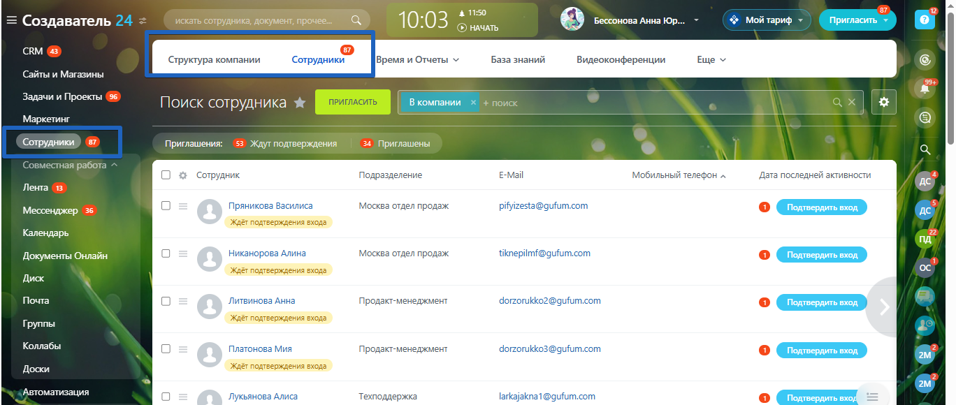
Task: Switch to the Структура компании tab
Action: (x=214, y=60)
